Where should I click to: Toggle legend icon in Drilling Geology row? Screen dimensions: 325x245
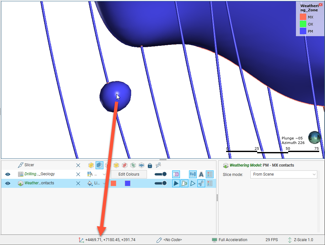coord(210,174)
